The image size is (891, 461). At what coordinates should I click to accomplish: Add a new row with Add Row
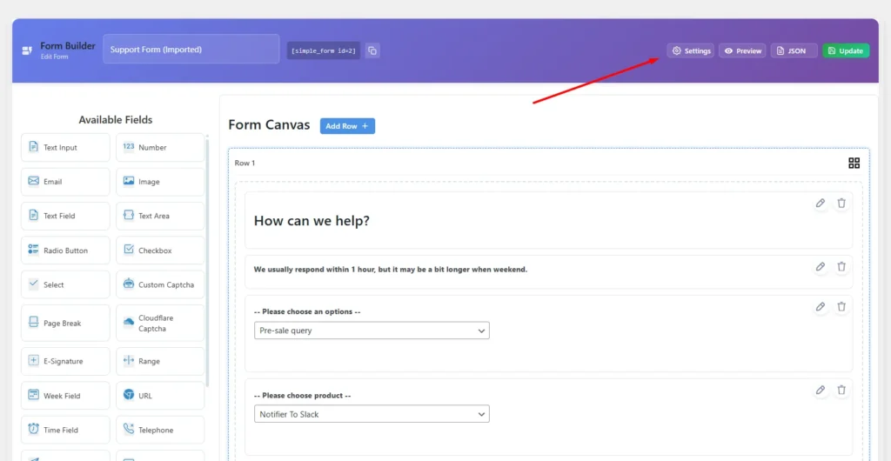[347, 126]
